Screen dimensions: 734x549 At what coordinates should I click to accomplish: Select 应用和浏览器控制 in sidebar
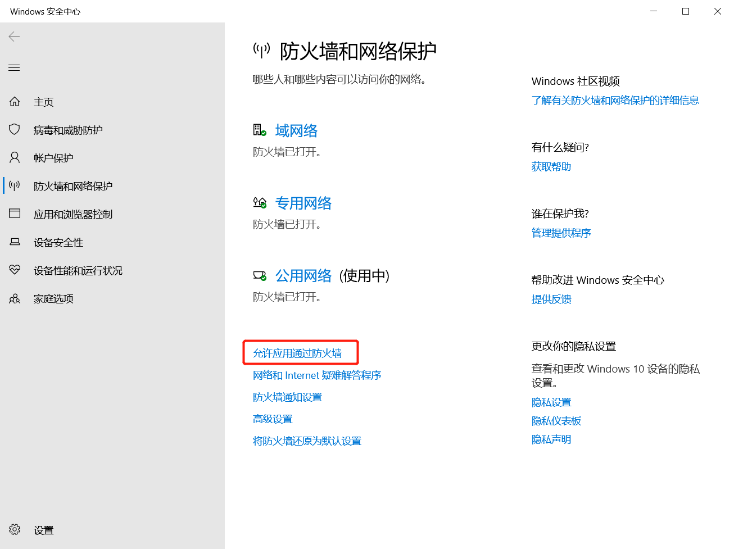(73, 214)
